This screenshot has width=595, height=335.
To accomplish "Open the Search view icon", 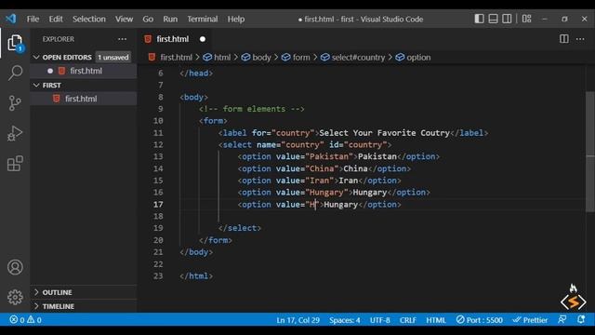I will [15, 73].
